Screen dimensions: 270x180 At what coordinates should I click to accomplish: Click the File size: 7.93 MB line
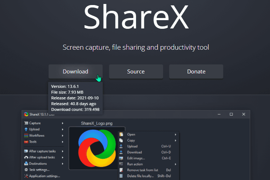click(67, 92)
